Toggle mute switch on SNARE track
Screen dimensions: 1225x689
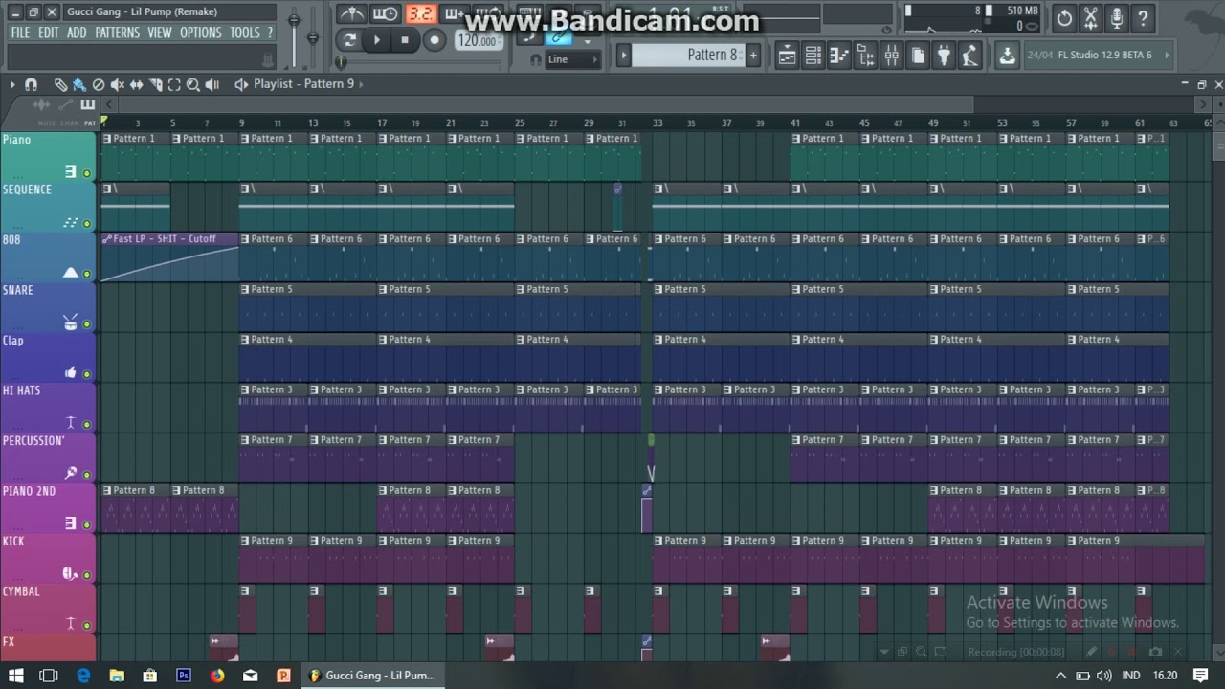pyautogui.click(x=87, y=323)
